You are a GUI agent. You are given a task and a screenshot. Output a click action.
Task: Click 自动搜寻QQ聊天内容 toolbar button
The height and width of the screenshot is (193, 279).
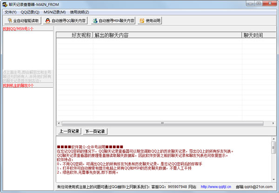pos(66,20)
